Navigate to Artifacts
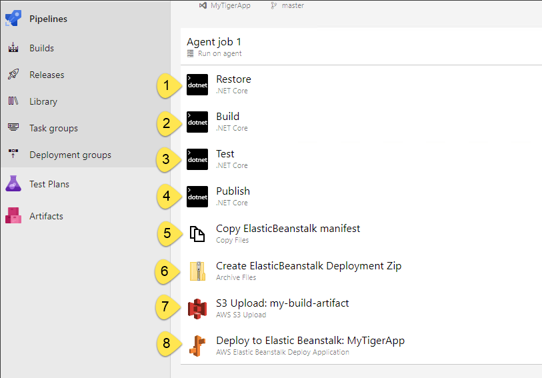 tap(46, 216)
